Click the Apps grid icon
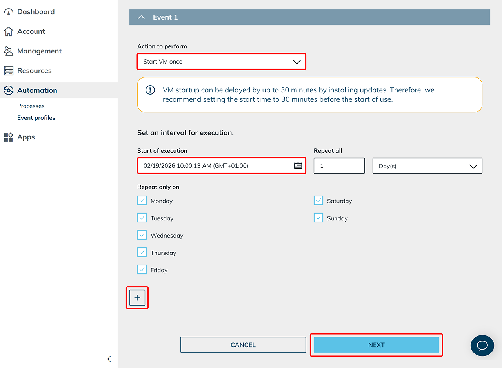502x368 pixels. 9,137
